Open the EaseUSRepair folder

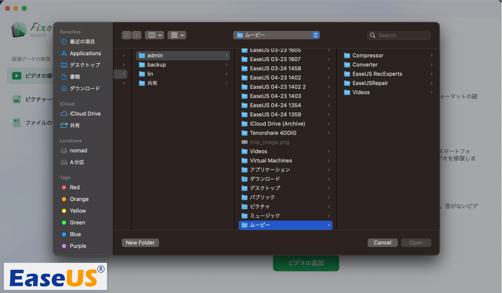point(388,83)
